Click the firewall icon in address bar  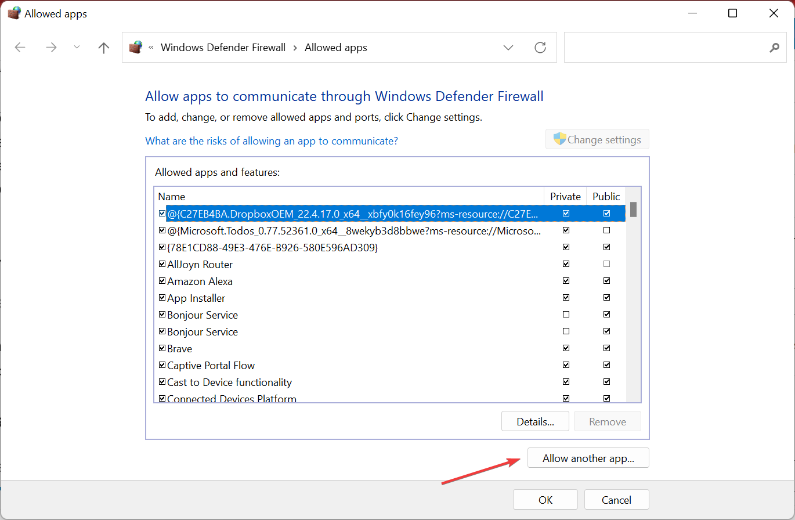point(136,48)
